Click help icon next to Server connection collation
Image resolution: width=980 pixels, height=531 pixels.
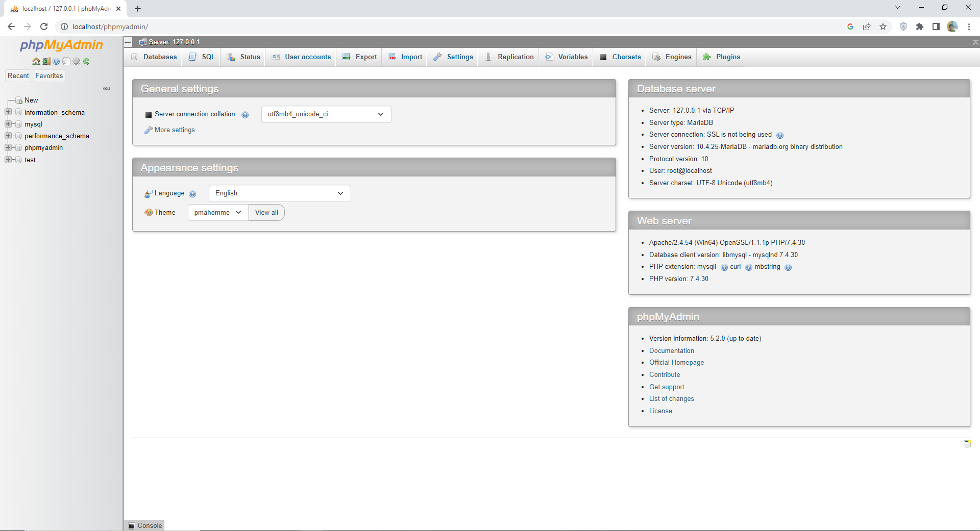245,115
